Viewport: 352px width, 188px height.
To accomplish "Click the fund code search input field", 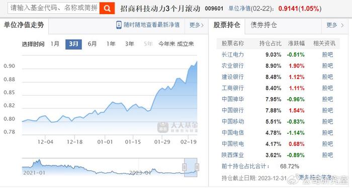I will pos(54,9).
